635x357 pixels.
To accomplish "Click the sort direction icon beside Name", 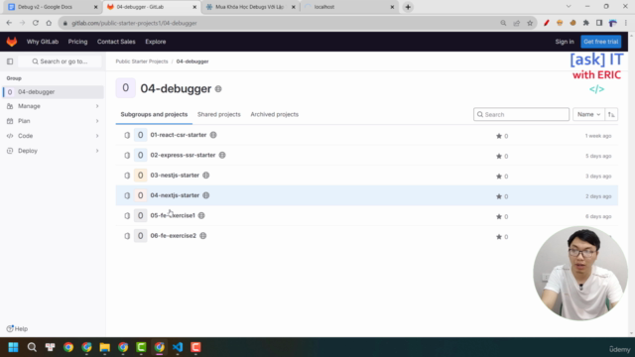I will pyautogui.click(x=611, y=115).
